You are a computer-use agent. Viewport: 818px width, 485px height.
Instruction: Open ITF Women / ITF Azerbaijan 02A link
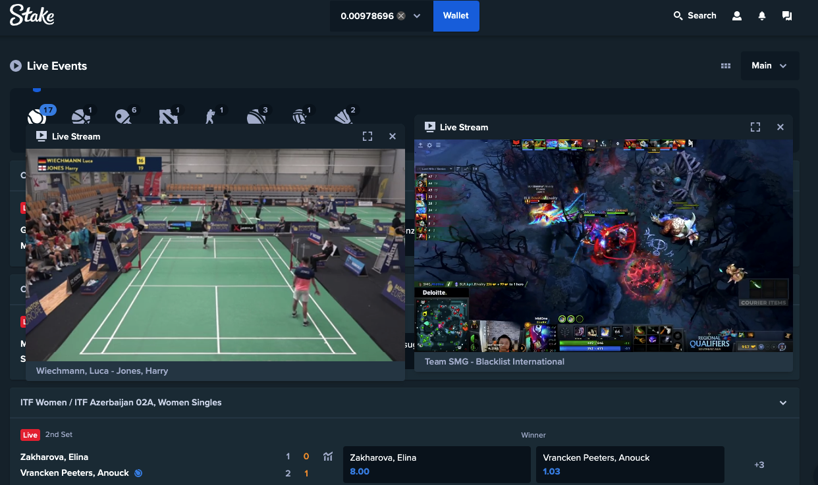pyautogui.click(x=121, y=402)
